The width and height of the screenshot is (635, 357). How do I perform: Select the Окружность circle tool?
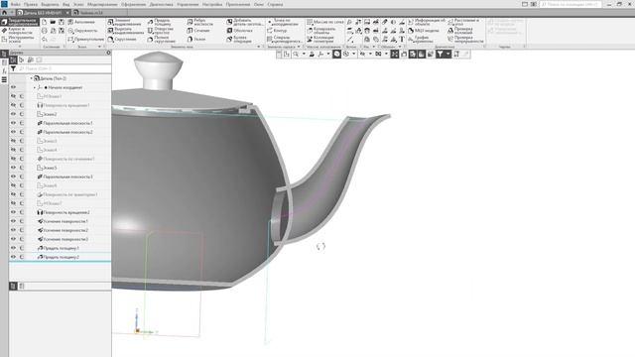(82, 31)
